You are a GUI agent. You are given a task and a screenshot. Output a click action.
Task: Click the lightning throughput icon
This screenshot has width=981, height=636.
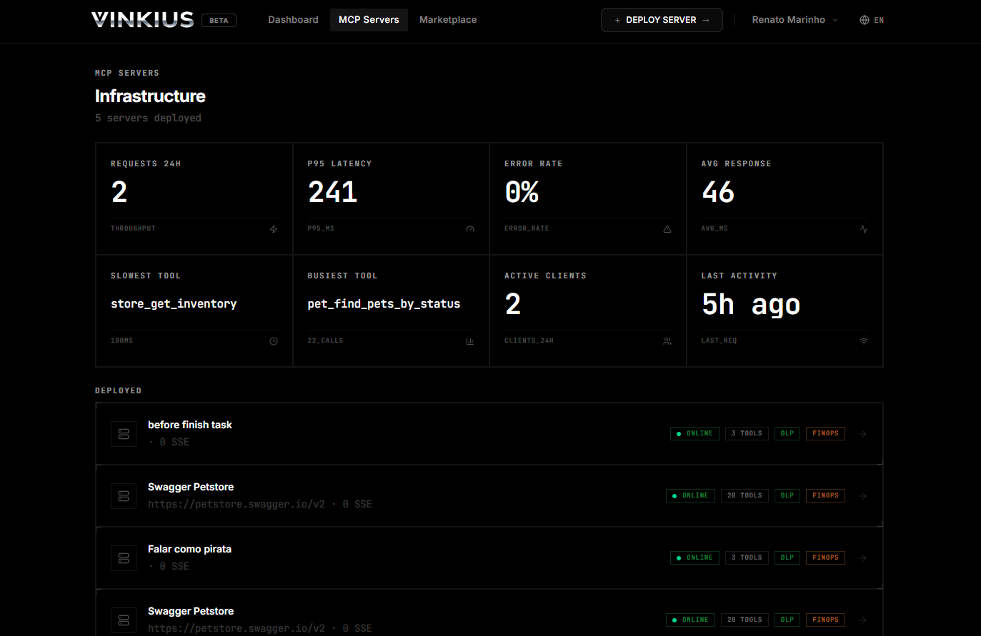tap(274, 229)
